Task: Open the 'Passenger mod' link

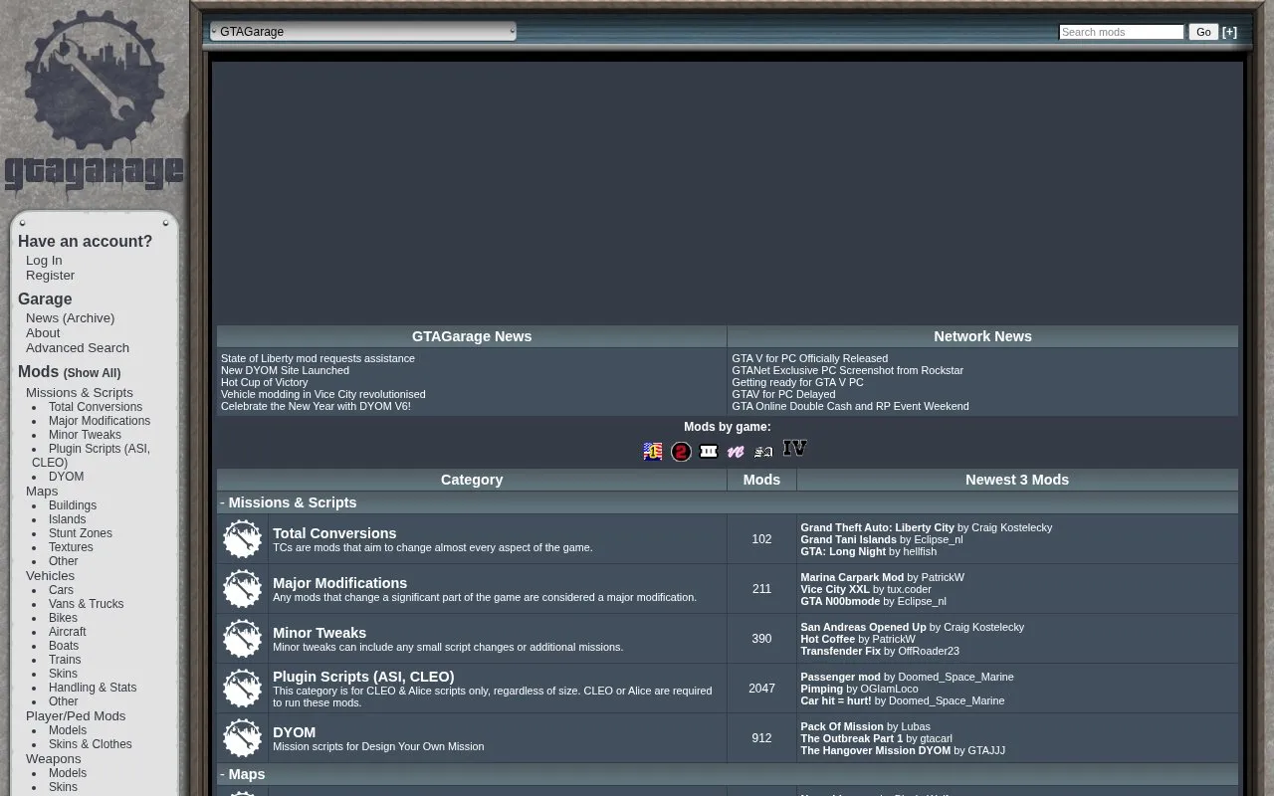Action: point(840,677)
